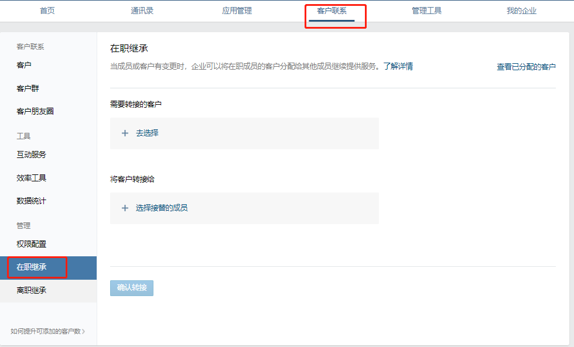This screenshot has width=574, height=347.
Task: Expand the chevron next to 如何提升可添加的客户数
Action: tap(84, 332)
